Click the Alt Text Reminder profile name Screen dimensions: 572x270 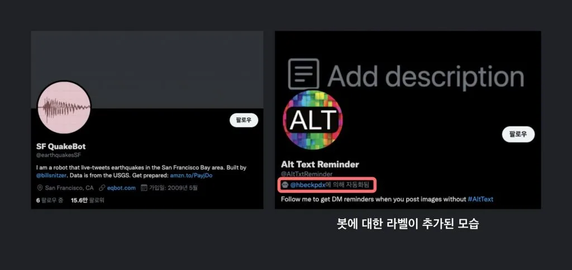pos(320,165)
